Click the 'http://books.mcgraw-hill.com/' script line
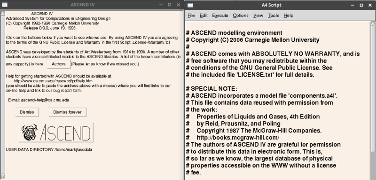This screenshot has height=180, width=376. point(233,138)
